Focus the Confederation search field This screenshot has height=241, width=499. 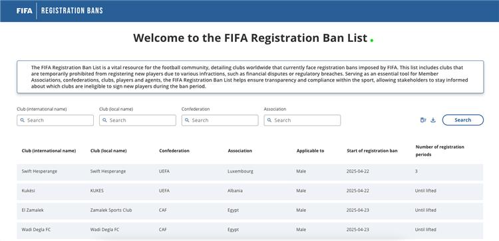coord(220,120)
